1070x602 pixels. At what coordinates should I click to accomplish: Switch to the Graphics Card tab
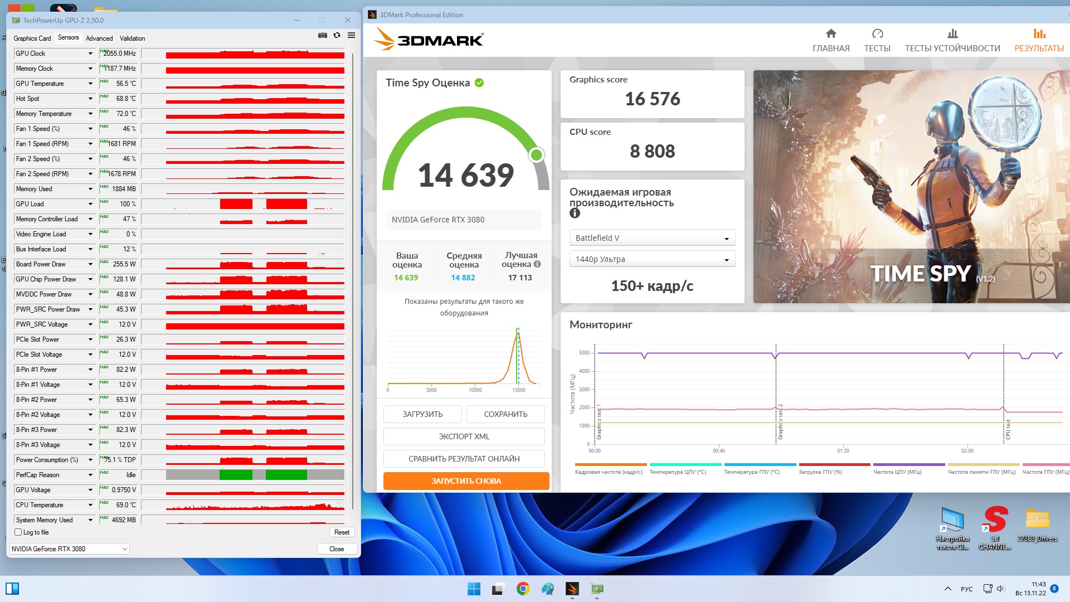(x=32, y=38)
